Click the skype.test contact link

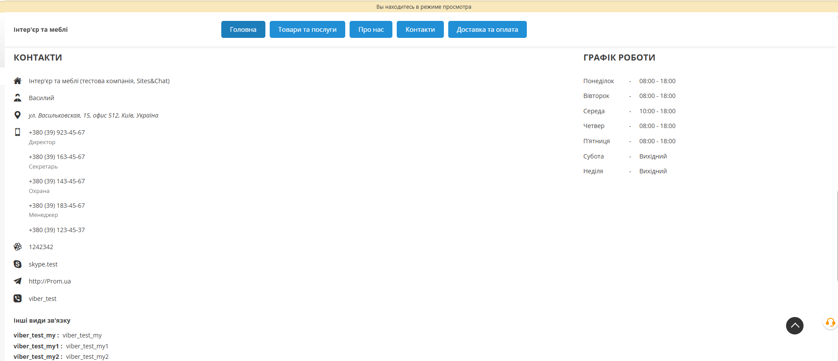click(43, 264)
